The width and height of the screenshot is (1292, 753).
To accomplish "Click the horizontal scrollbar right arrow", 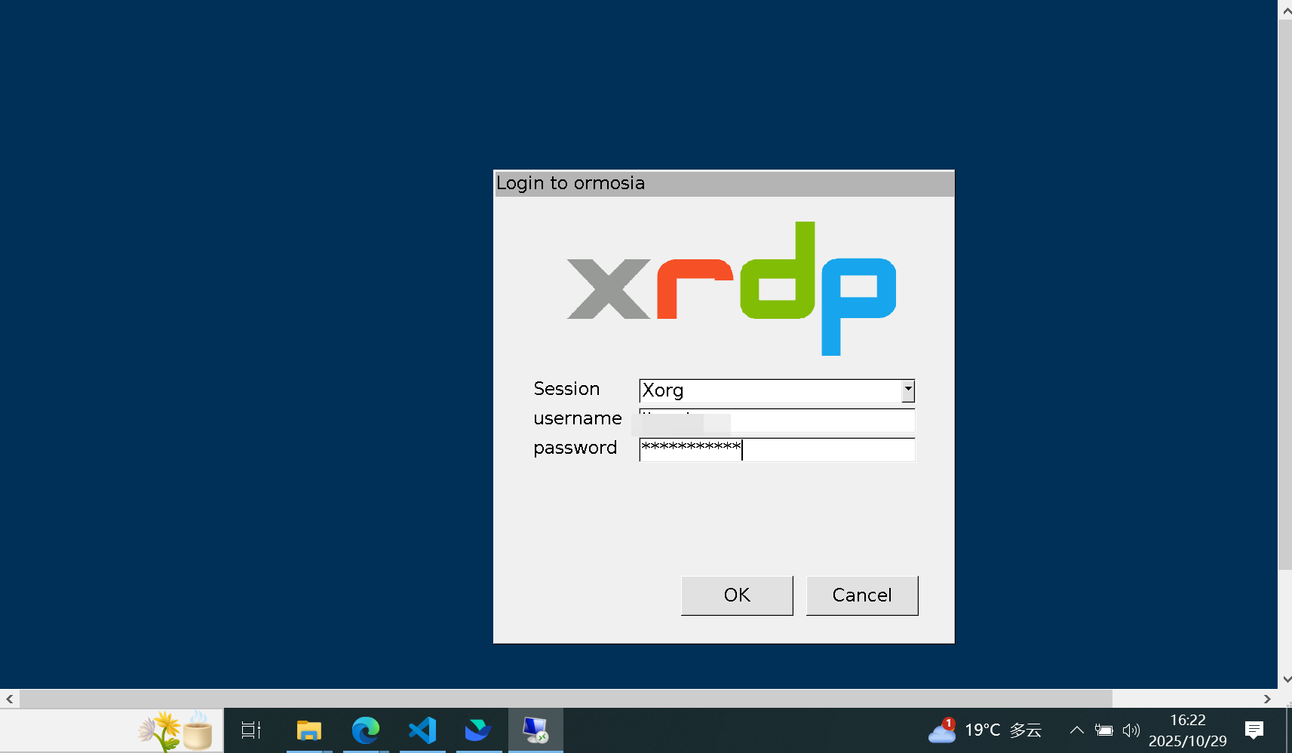I will click(1268, 699).
